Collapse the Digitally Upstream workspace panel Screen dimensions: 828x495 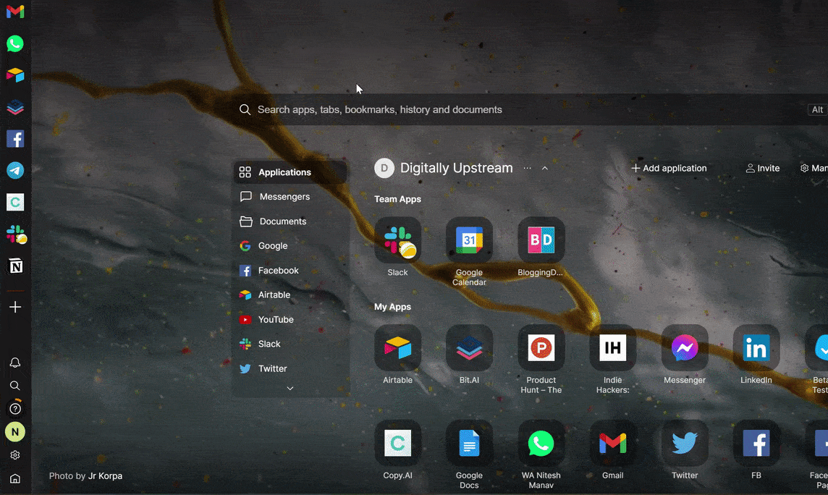pos(544,167)
